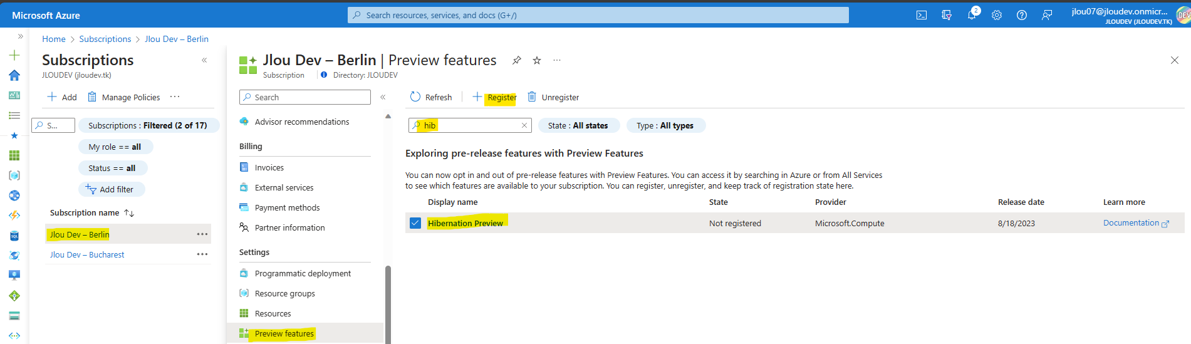Open Advisor recommendations
The height and width of the screenshot is (344, 1191).
tap(302, 122)
